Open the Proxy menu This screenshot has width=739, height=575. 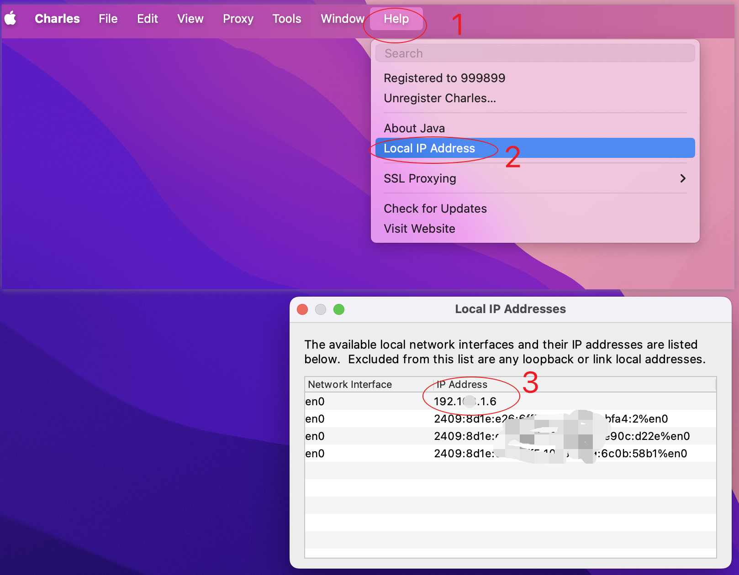pyautogui.click(x=238, y=19)
